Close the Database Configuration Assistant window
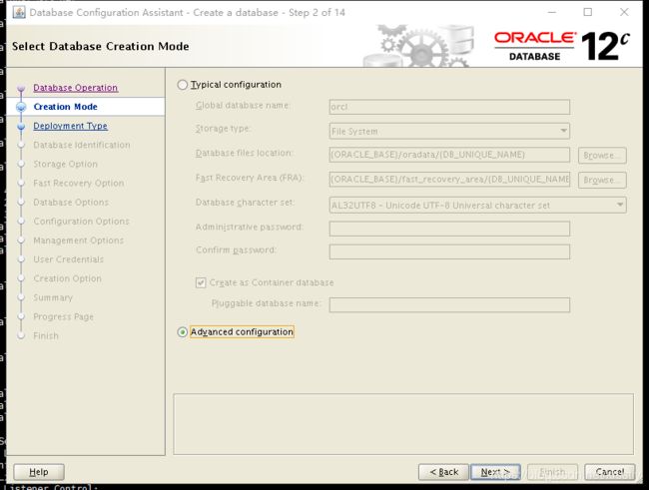 [624, 12]
